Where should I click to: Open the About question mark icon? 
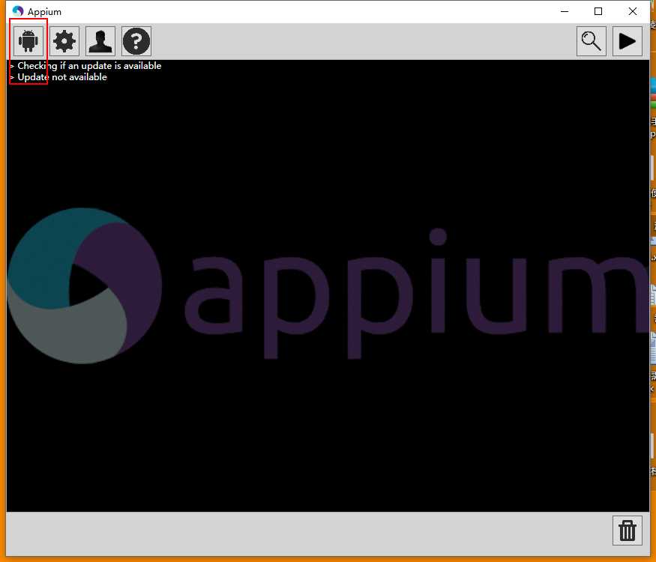click(136, 41)
